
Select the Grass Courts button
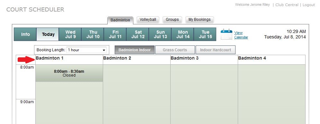click(x=175, y=50)
